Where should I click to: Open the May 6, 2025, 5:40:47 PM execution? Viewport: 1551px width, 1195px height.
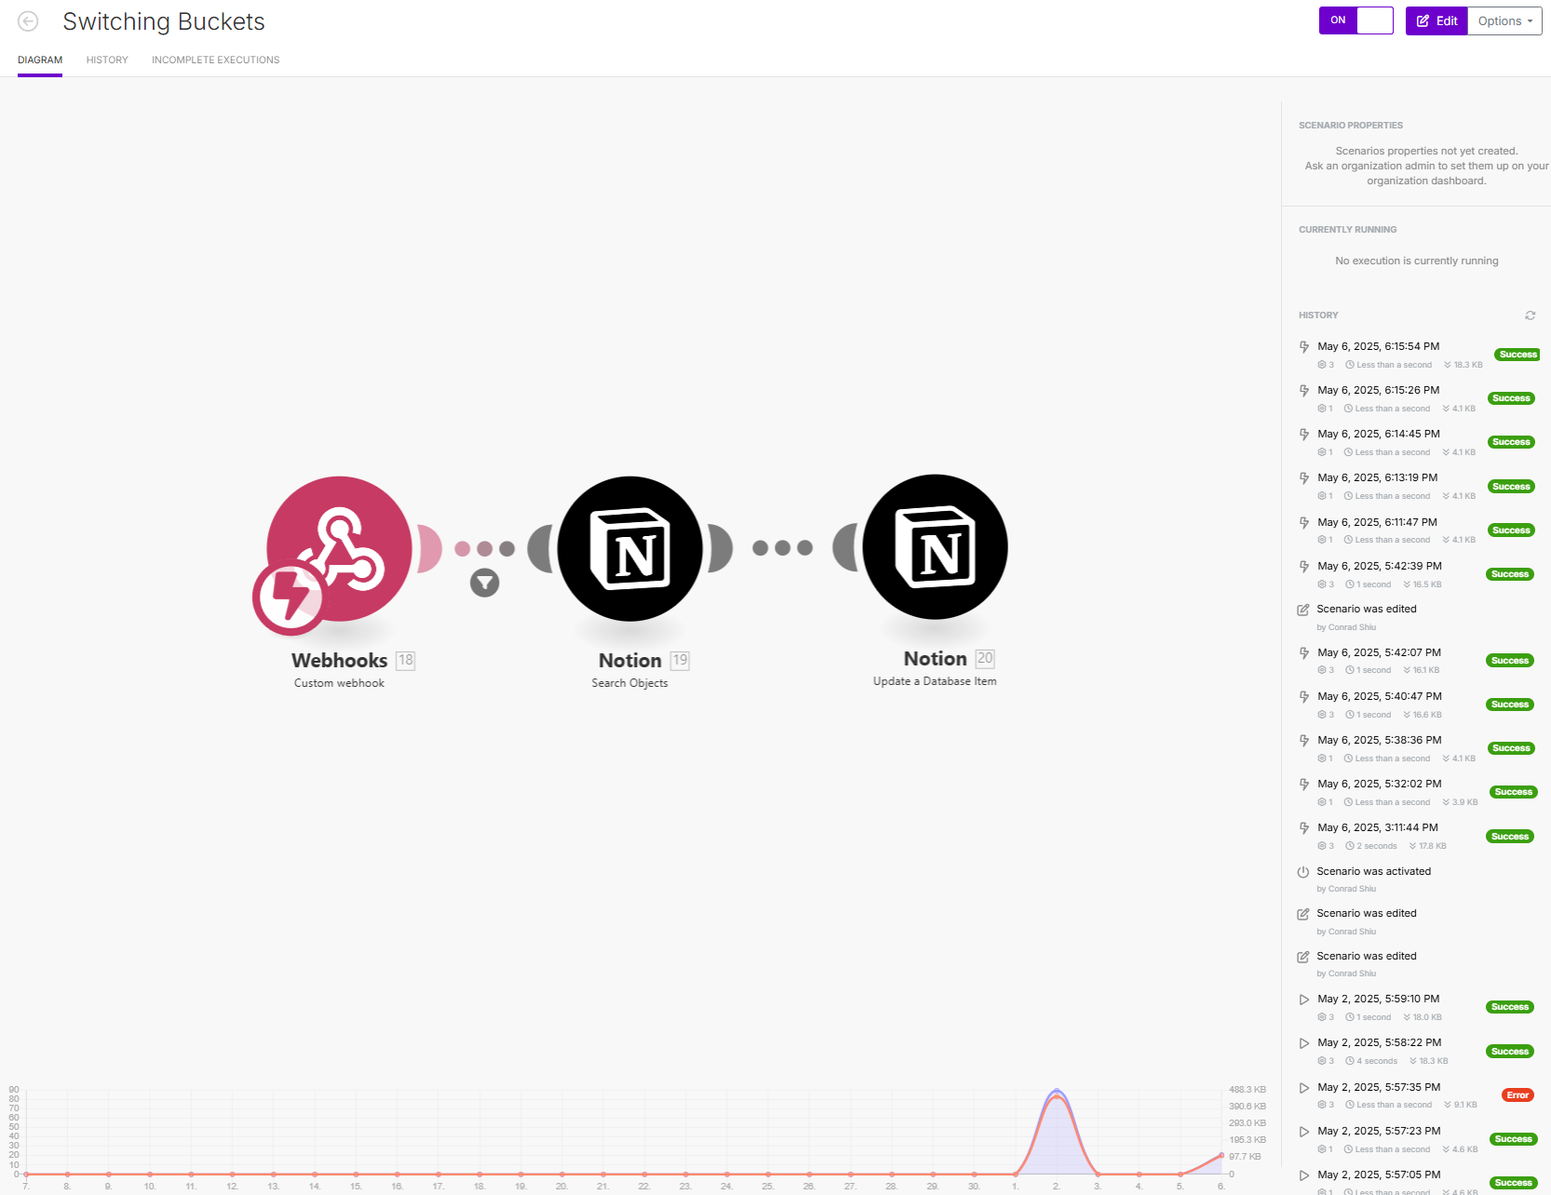click(x=1379, y=696)
